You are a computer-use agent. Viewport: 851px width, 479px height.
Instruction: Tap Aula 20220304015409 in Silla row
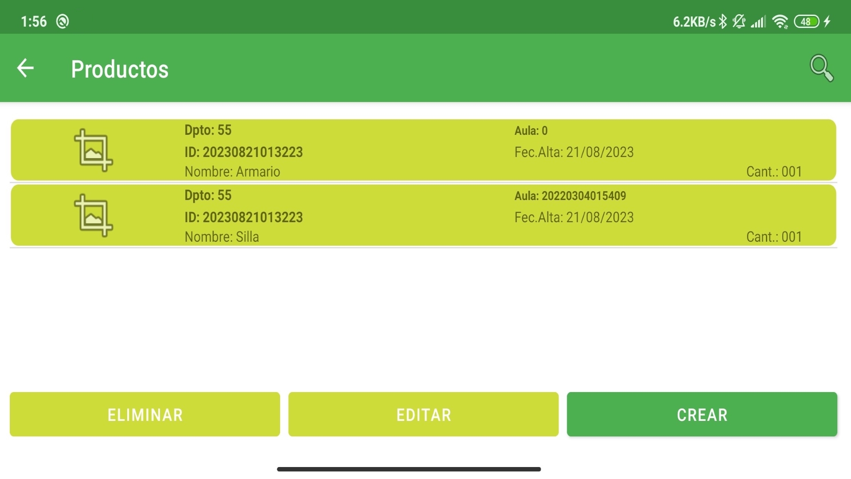click(x=570, y=196)
